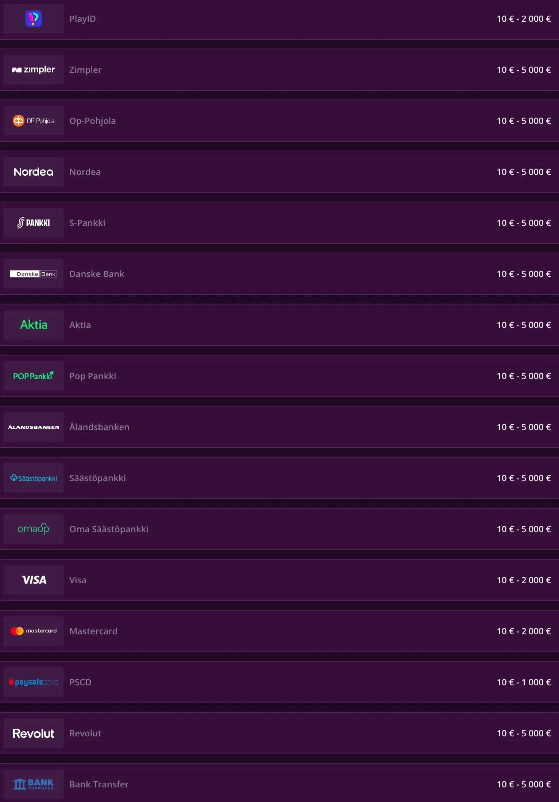Select the Danske Bank logo
The width and height of the screenshot is (559, 802).
click(x=34, y=274)
